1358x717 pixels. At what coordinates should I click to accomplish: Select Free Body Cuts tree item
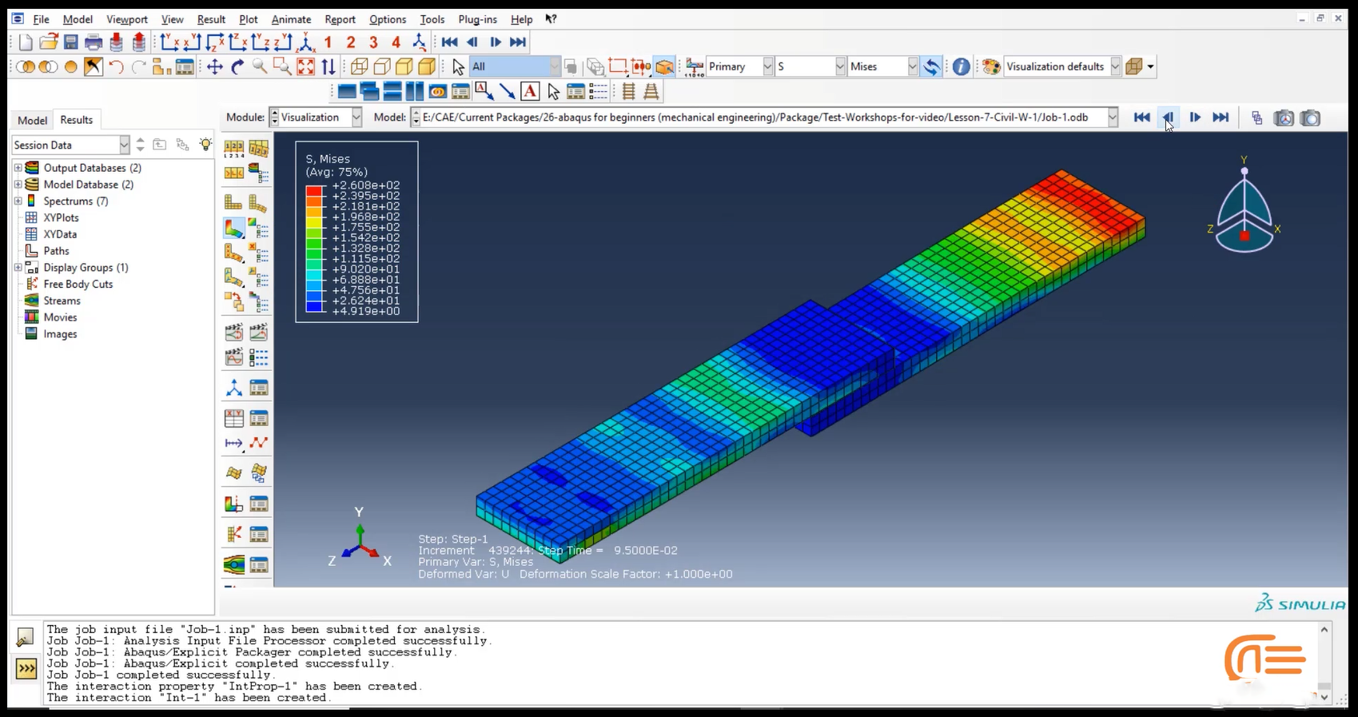tap(78, 285)
